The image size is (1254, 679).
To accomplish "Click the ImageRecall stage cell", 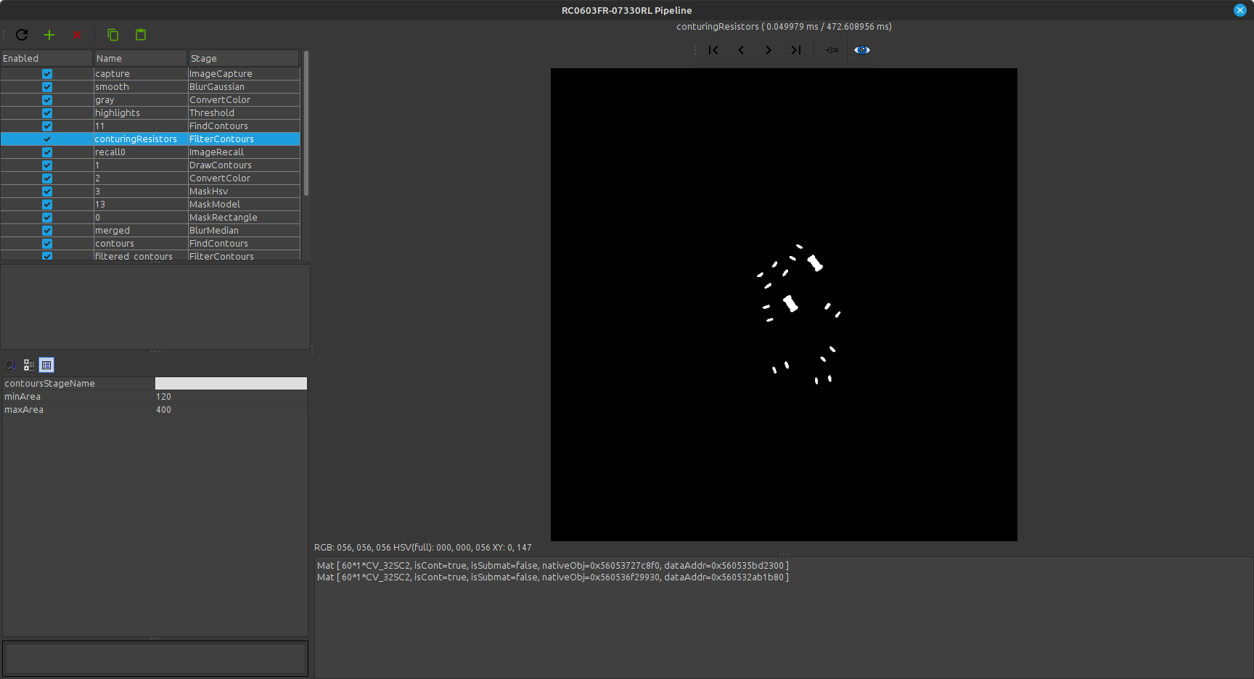I will point(244,152).
